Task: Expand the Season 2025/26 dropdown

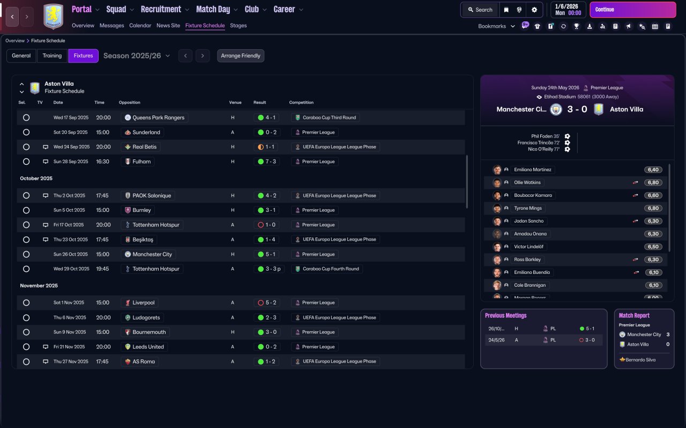Action: (137, 56)
